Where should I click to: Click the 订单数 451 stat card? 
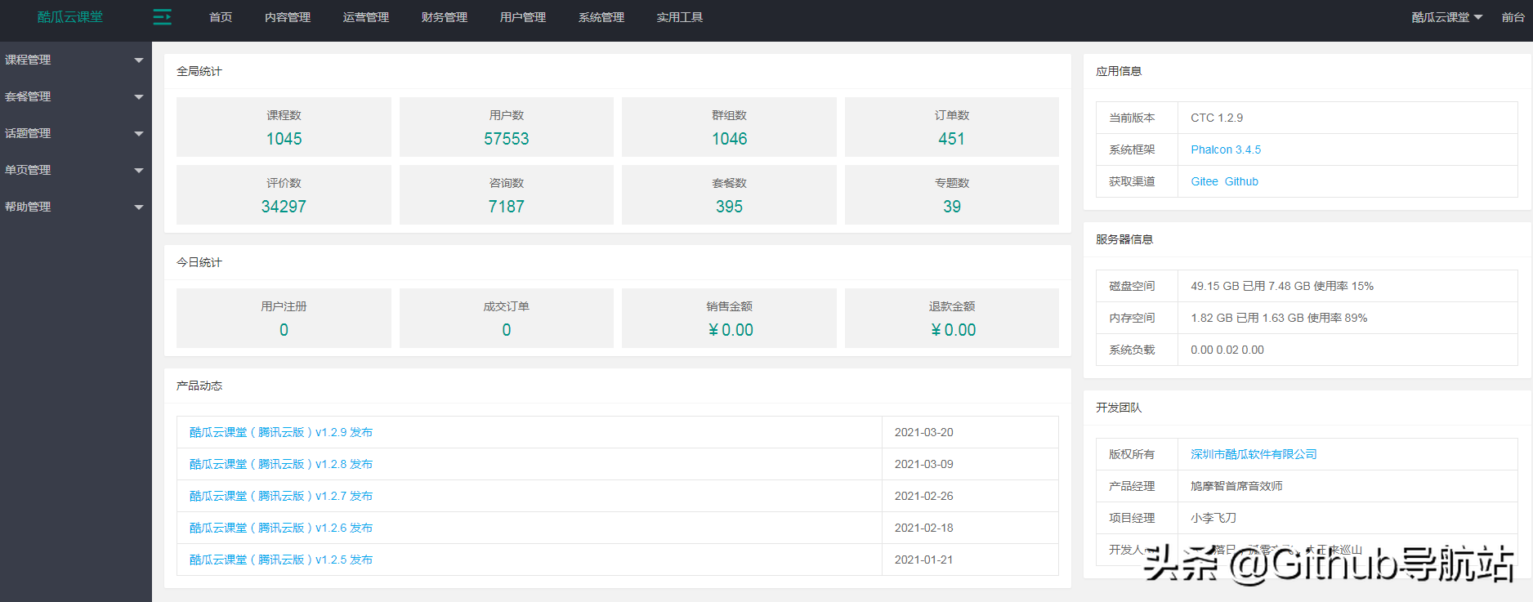click(952, 127)
